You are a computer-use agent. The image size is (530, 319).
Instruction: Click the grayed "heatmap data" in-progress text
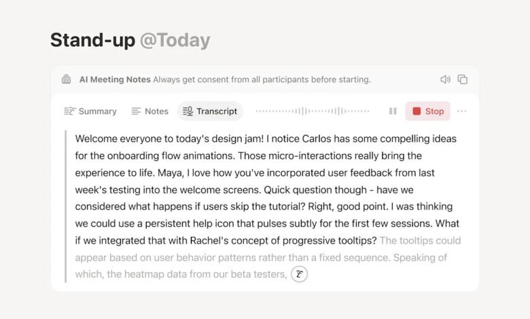tap(135, 274)
